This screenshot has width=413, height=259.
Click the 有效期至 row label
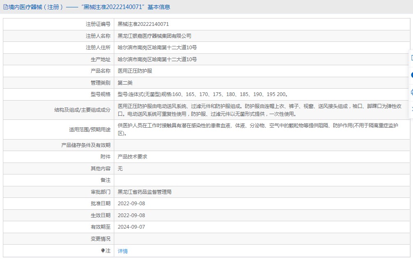101,227
